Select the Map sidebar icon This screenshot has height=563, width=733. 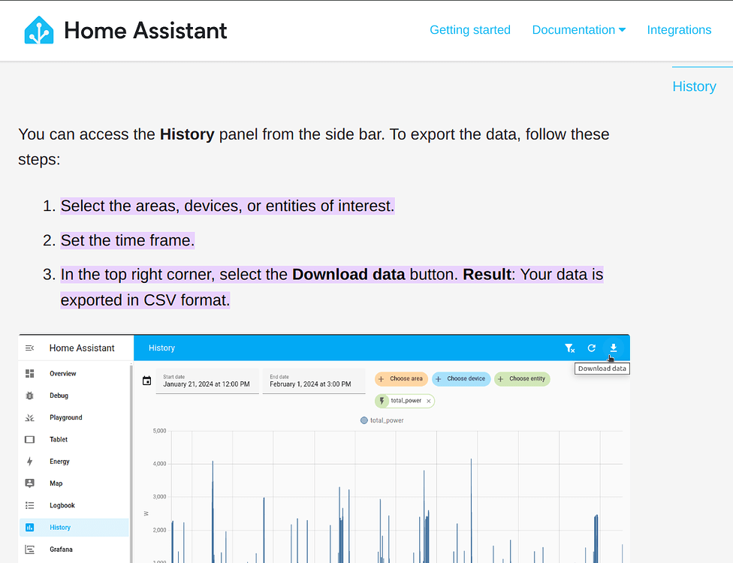[x=29, y=483]
